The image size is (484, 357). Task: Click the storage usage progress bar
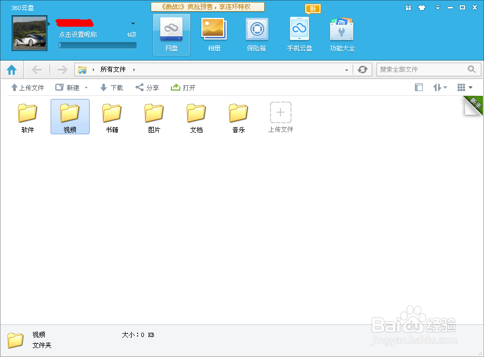[x=97, y=45]
